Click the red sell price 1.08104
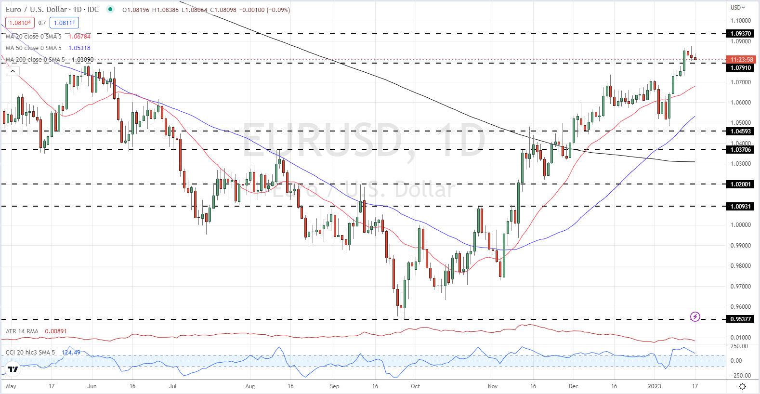 click(x=20, y=23)
